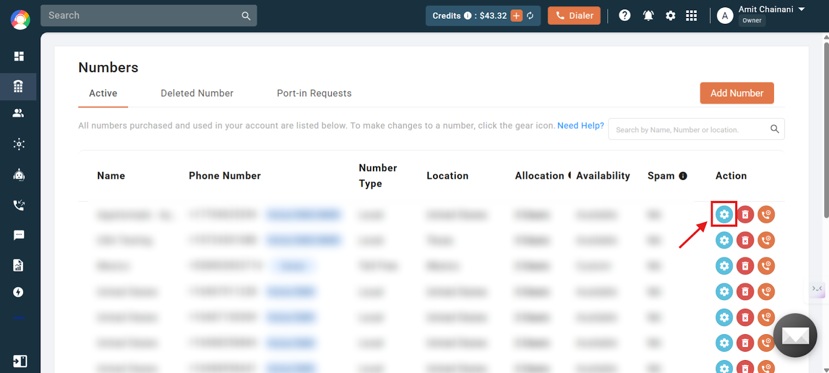Open the Numbers icon in the sidebar
The image size is (829, 373).
tap(18, 86)
